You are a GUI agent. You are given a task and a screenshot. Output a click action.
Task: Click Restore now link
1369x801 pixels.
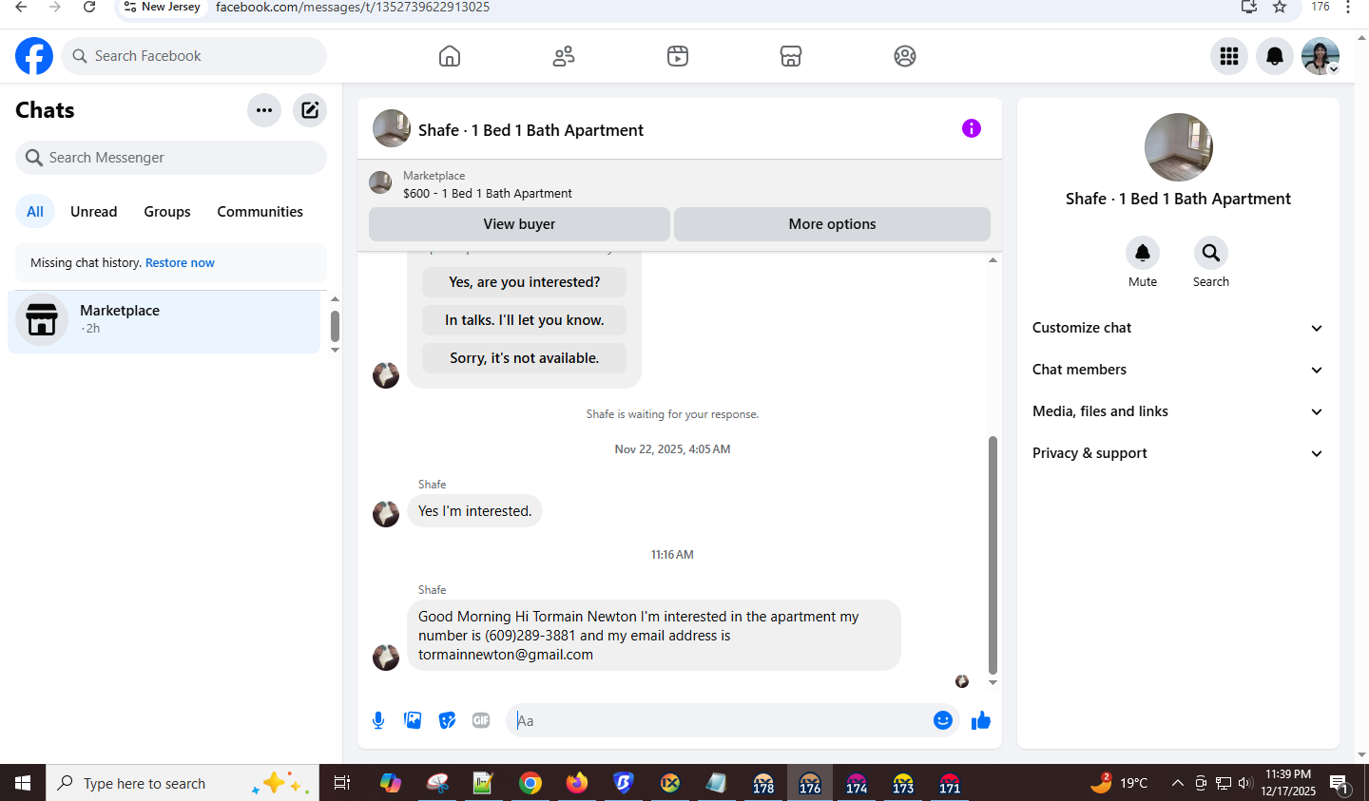[180, 263]
